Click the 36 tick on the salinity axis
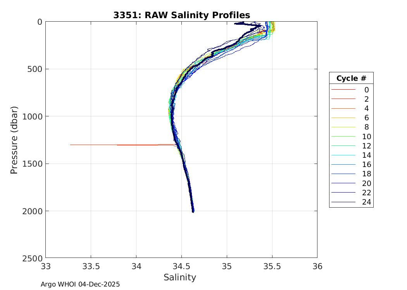The width and height of the screenshot is (407, 290). (317, 266)
